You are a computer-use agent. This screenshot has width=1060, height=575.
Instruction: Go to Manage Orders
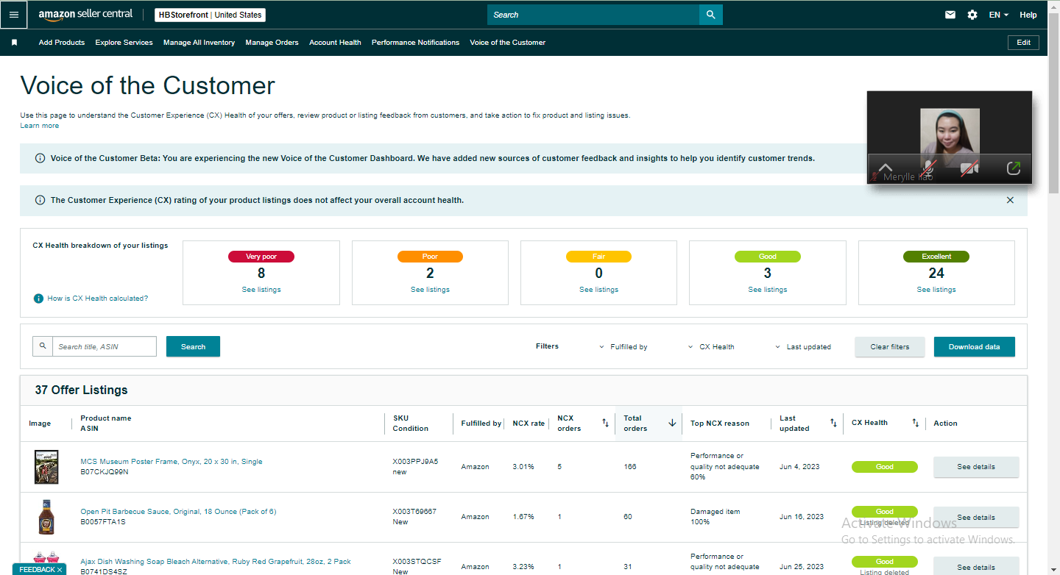(272, 43)
